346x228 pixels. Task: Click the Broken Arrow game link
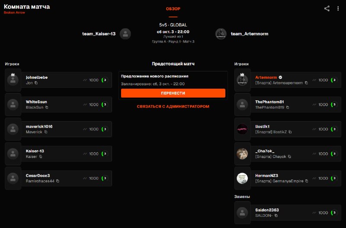(x=14, y=13)
